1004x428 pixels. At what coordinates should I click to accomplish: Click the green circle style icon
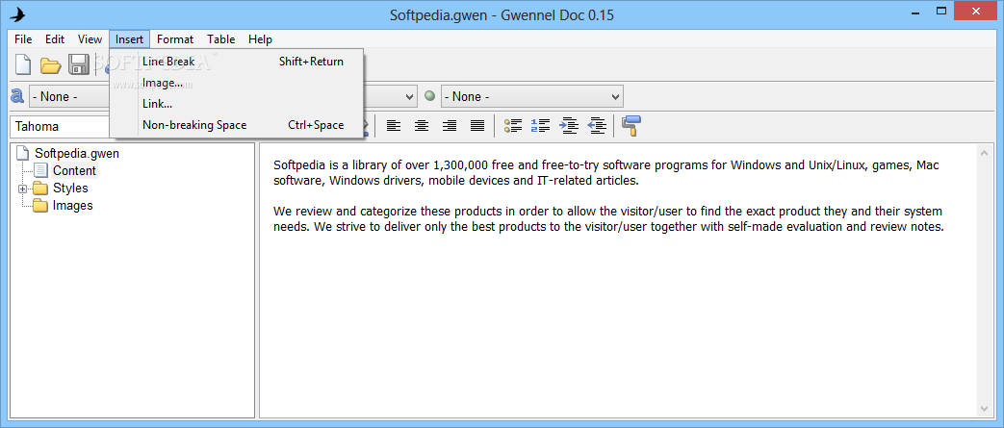(429, 96)
